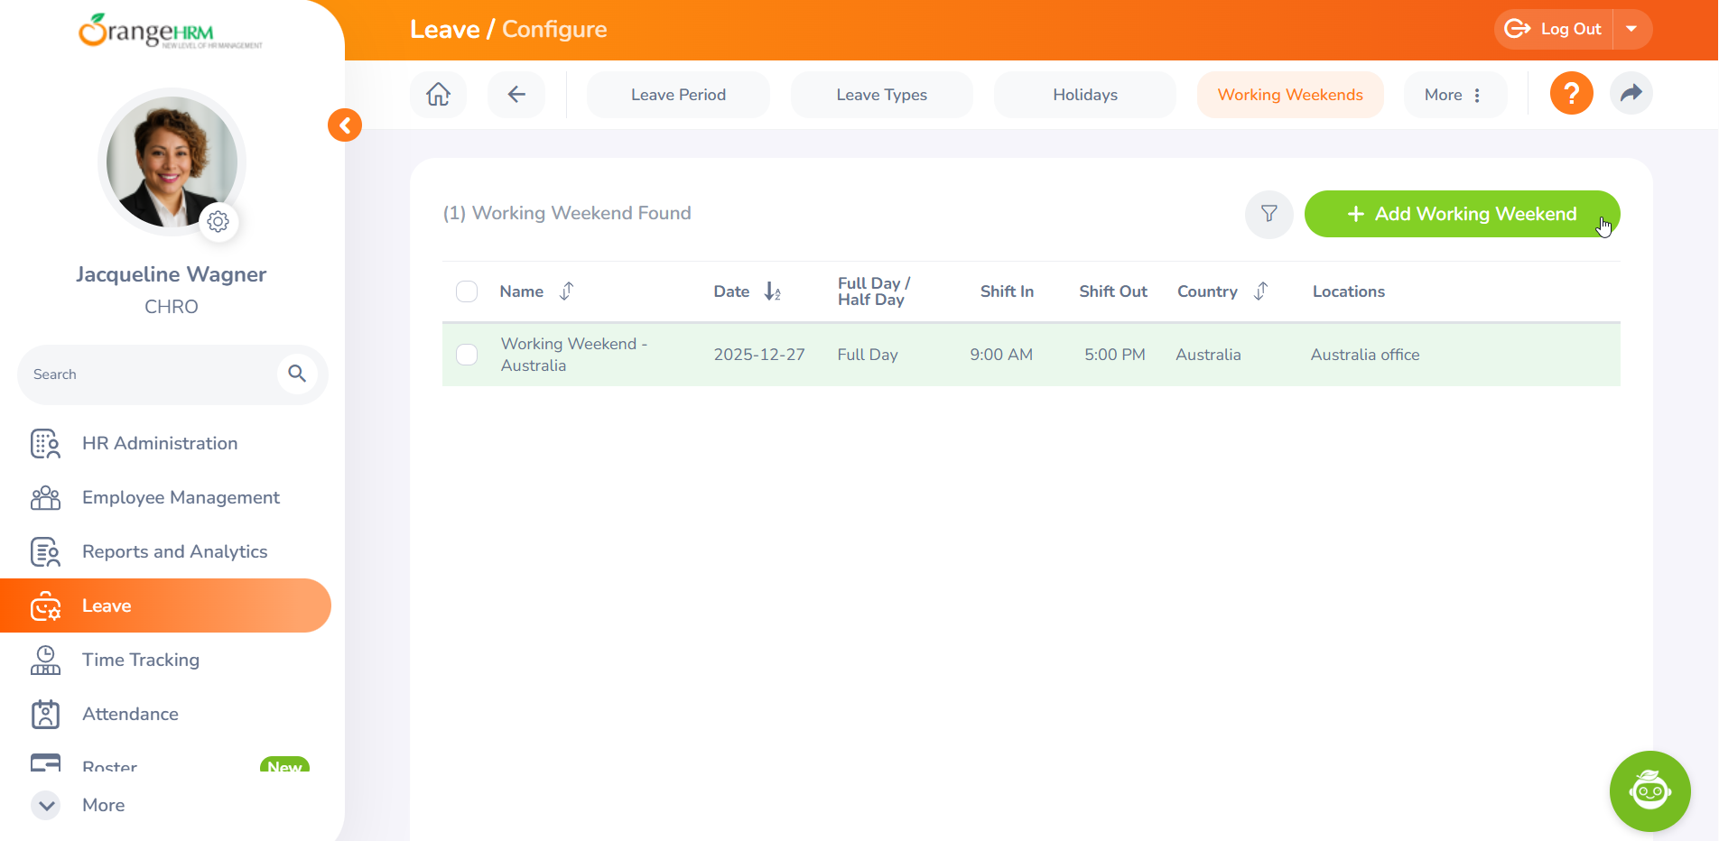This screenshot has width=1719, height=841.
Task: Open the filter funnel icon
Action: 1268,214
